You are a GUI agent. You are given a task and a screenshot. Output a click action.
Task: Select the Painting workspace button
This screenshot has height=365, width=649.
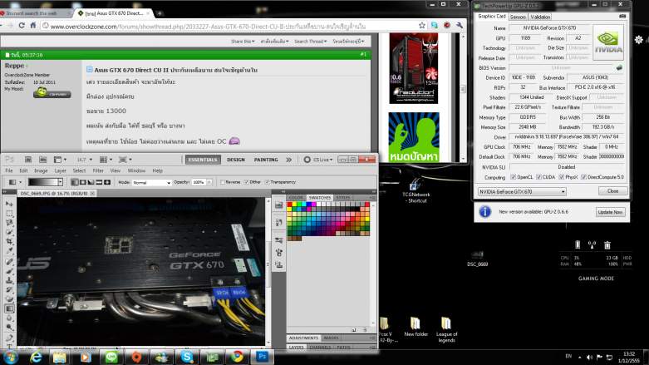click(x=266, y=160)
